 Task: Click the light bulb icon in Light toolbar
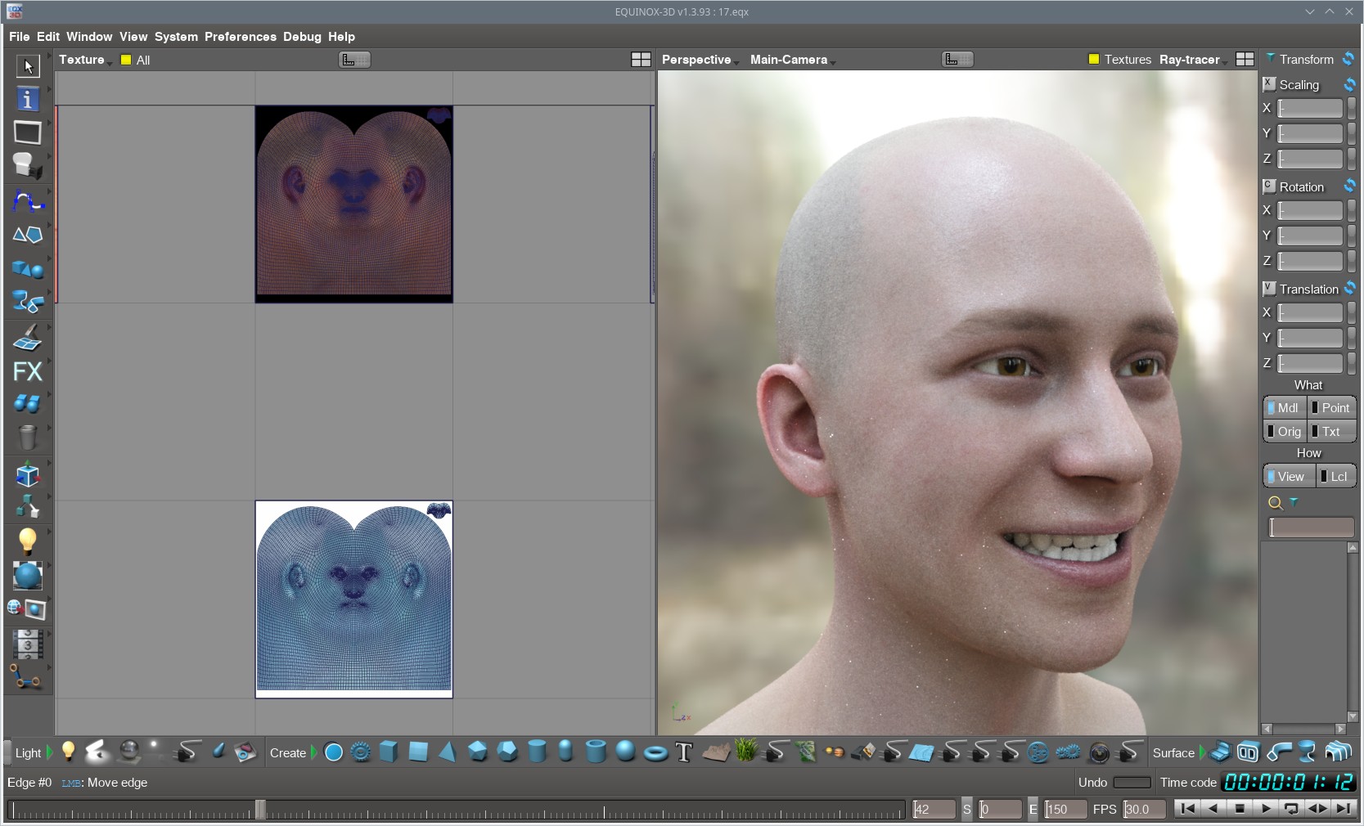69,752
